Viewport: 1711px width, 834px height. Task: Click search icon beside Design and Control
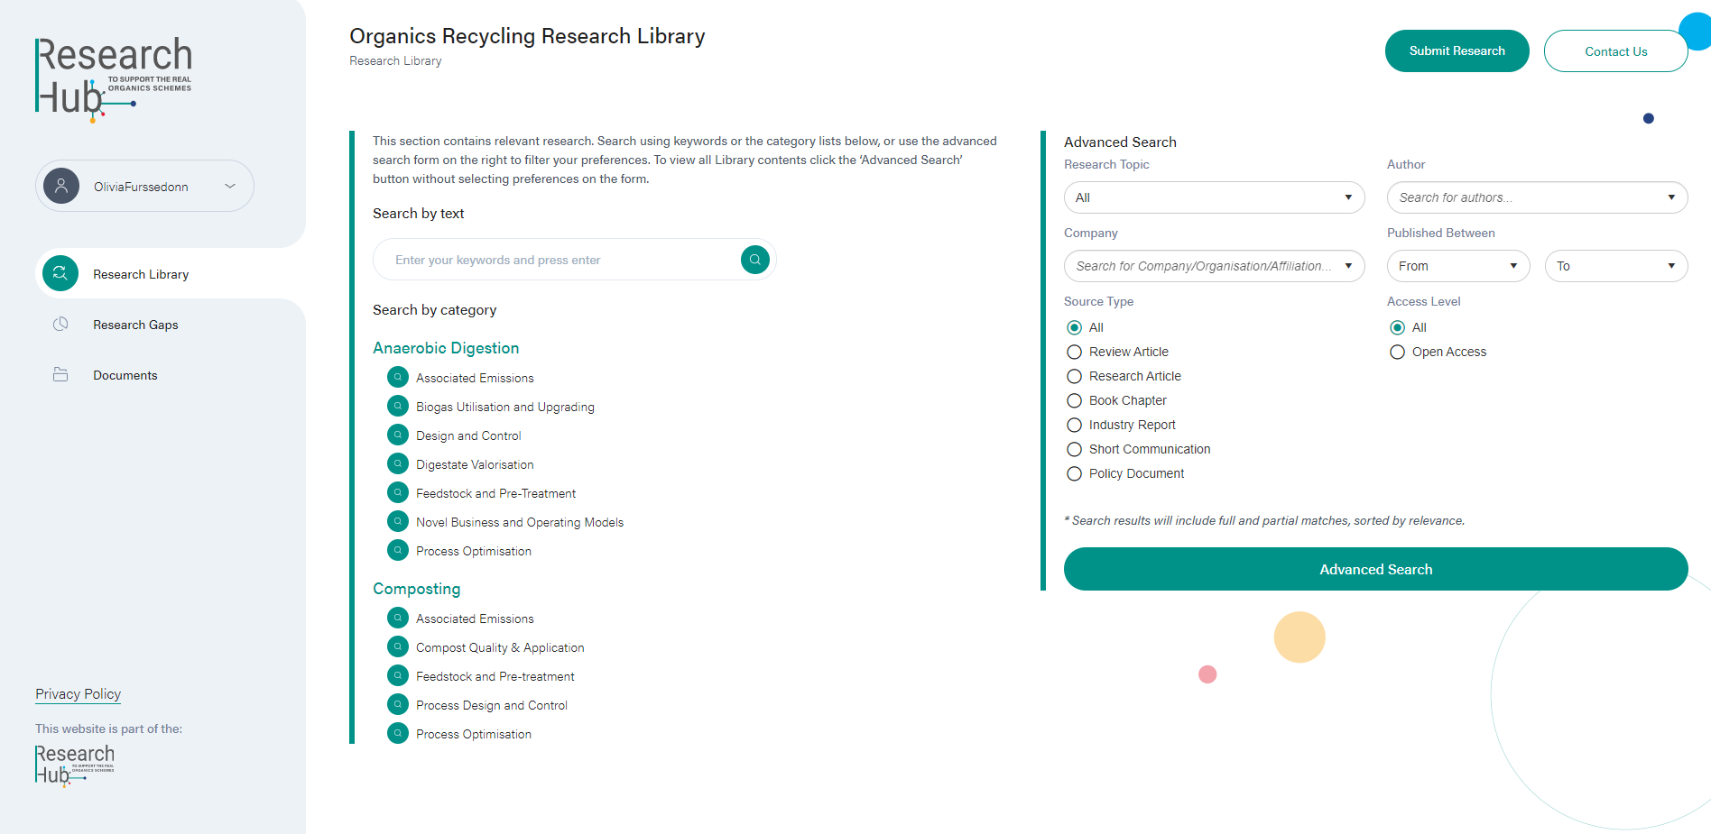click(x=398, y=435)
